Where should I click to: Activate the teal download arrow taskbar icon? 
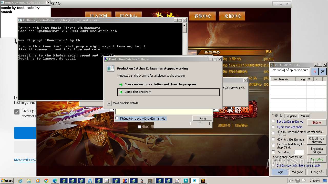coord(186,181)
